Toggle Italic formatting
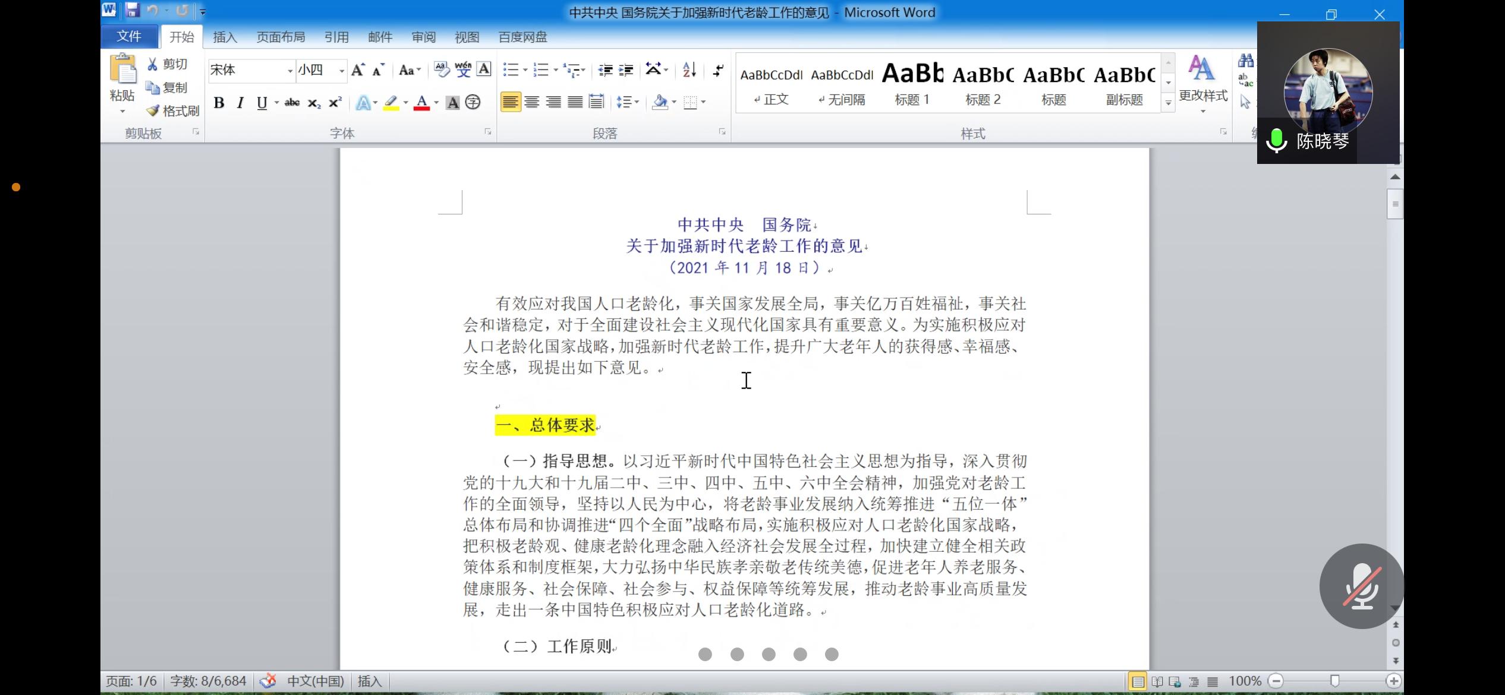1505x695 pixels. (x=240, y=103)
